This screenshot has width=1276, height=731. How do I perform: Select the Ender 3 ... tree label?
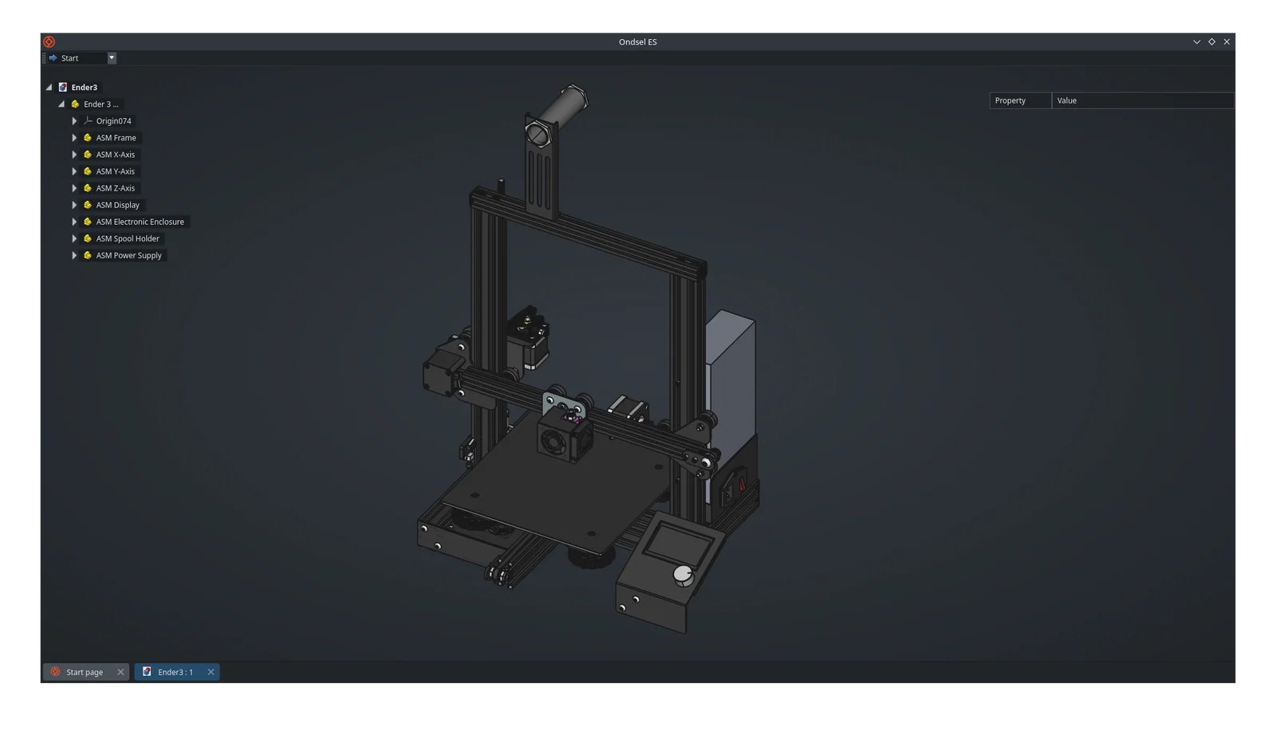[101, 104]
